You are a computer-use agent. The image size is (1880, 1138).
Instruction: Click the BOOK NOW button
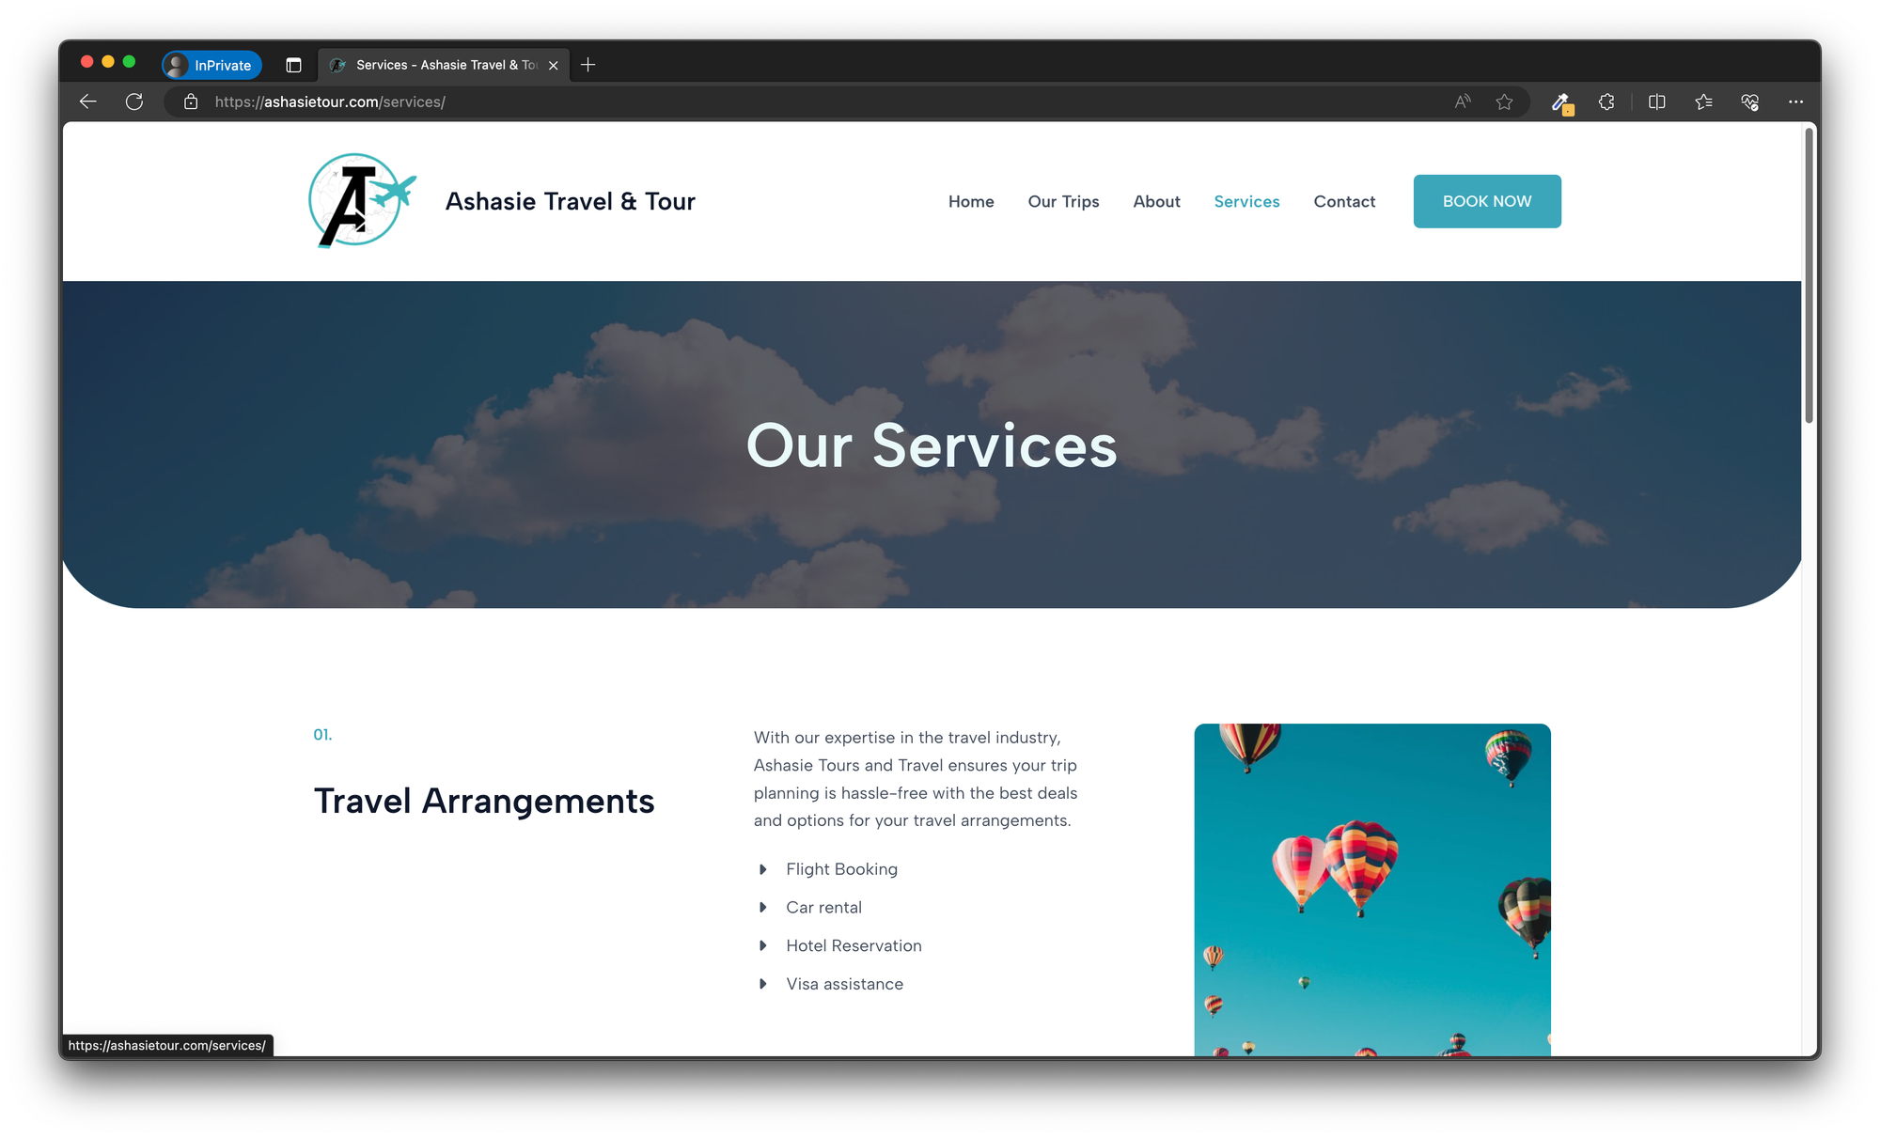[1488, 200]
